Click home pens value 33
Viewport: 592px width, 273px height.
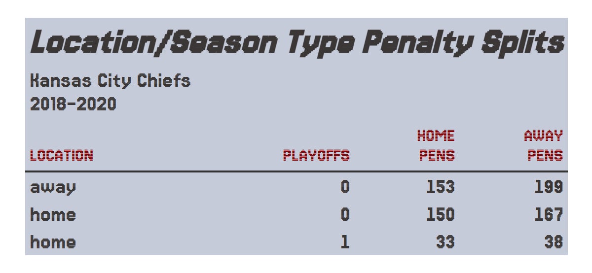click(445, 242)
